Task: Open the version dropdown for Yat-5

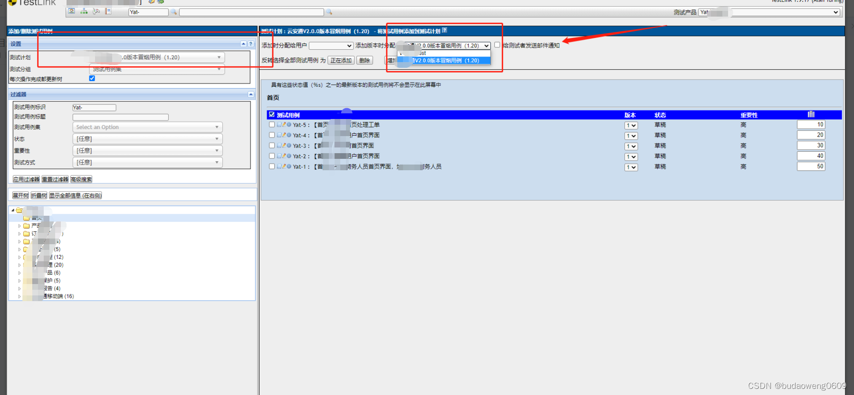Action: pyautogui.click(x=631, y=126)
